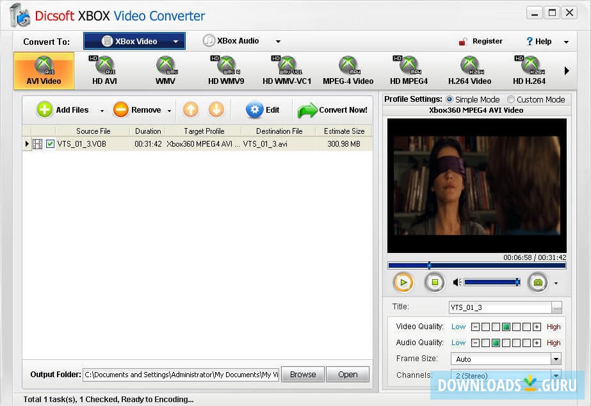The height and width of the screenshot is (406, 591).
Task: Expand the Remove button dropdown arrow
Action: coord(168,110)
